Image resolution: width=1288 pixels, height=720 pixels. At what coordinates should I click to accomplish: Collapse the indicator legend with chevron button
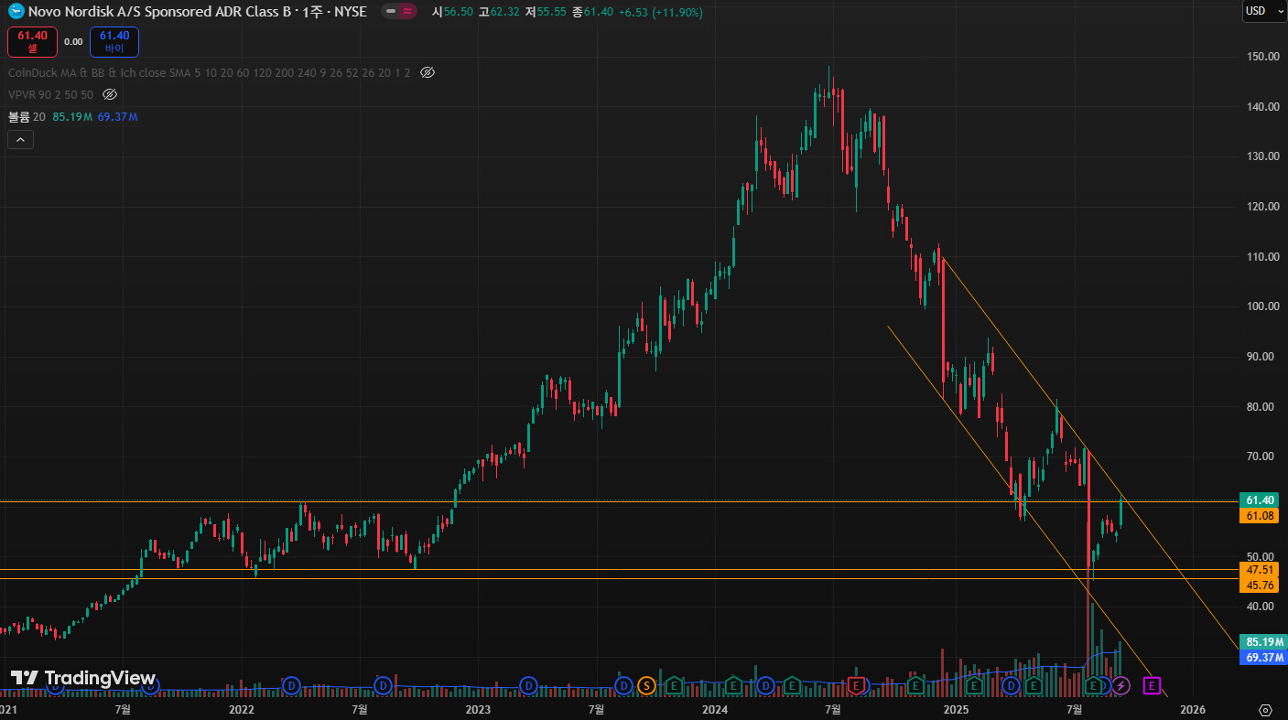pyautogui.click(x=20, y=140)
